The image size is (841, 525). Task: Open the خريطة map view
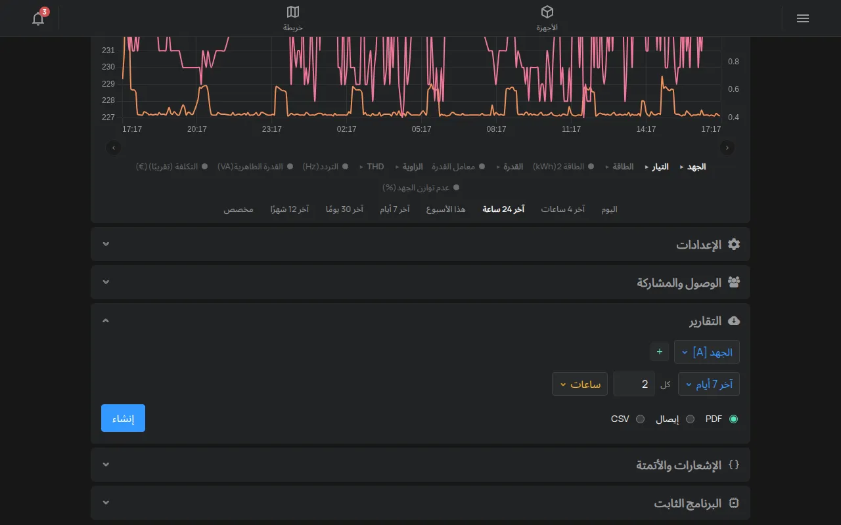pyautogui.click(x=293, y=18)
